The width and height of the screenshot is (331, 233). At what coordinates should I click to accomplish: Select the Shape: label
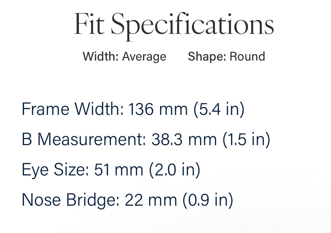[207, 57]
